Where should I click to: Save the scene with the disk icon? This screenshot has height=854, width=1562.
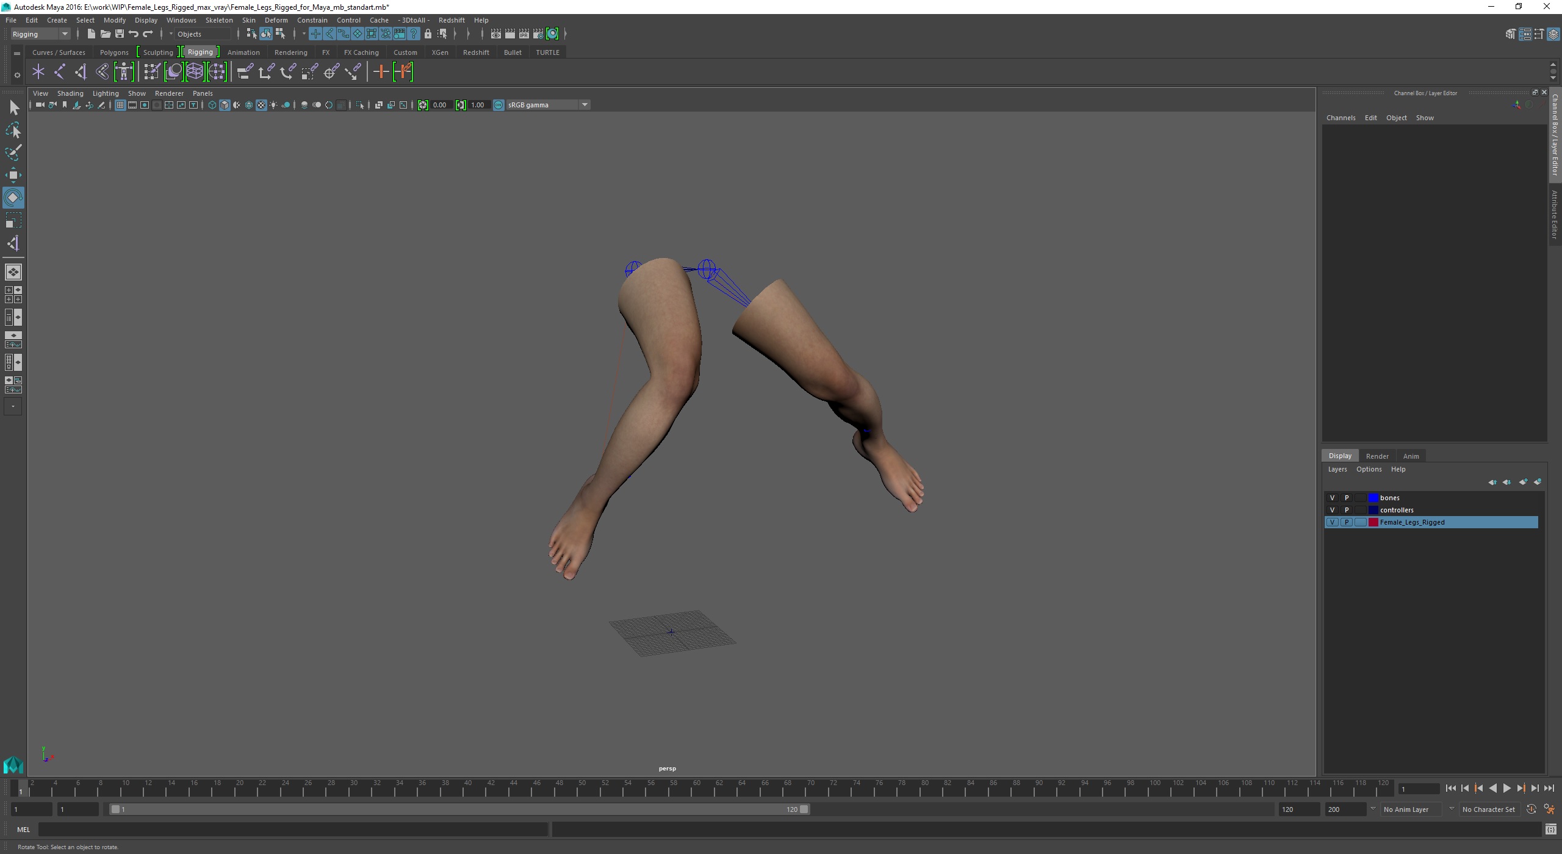120,34
